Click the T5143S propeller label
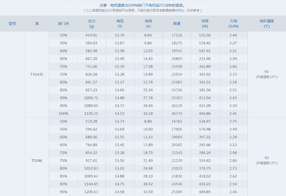Image resolution: width=286 pixels, height=196 pixels. click(x=37, y=74)
